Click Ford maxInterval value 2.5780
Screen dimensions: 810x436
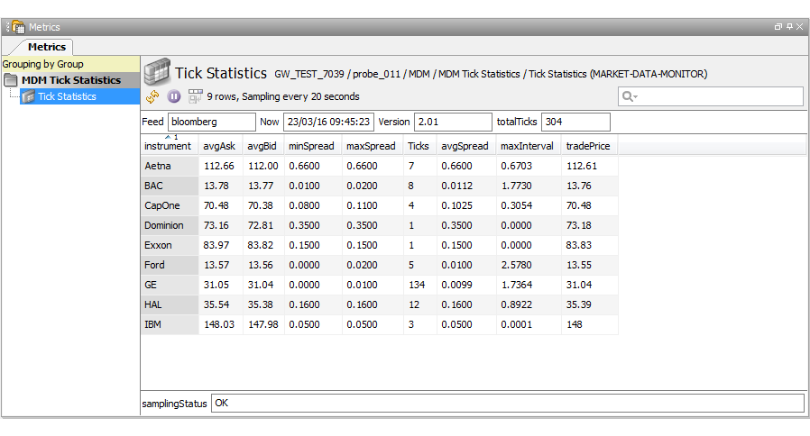tap(516, 265)
